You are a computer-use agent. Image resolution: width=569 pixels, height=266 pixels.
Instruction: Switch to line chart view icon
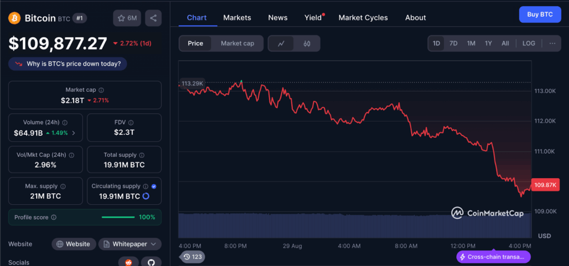coord(281,43)
